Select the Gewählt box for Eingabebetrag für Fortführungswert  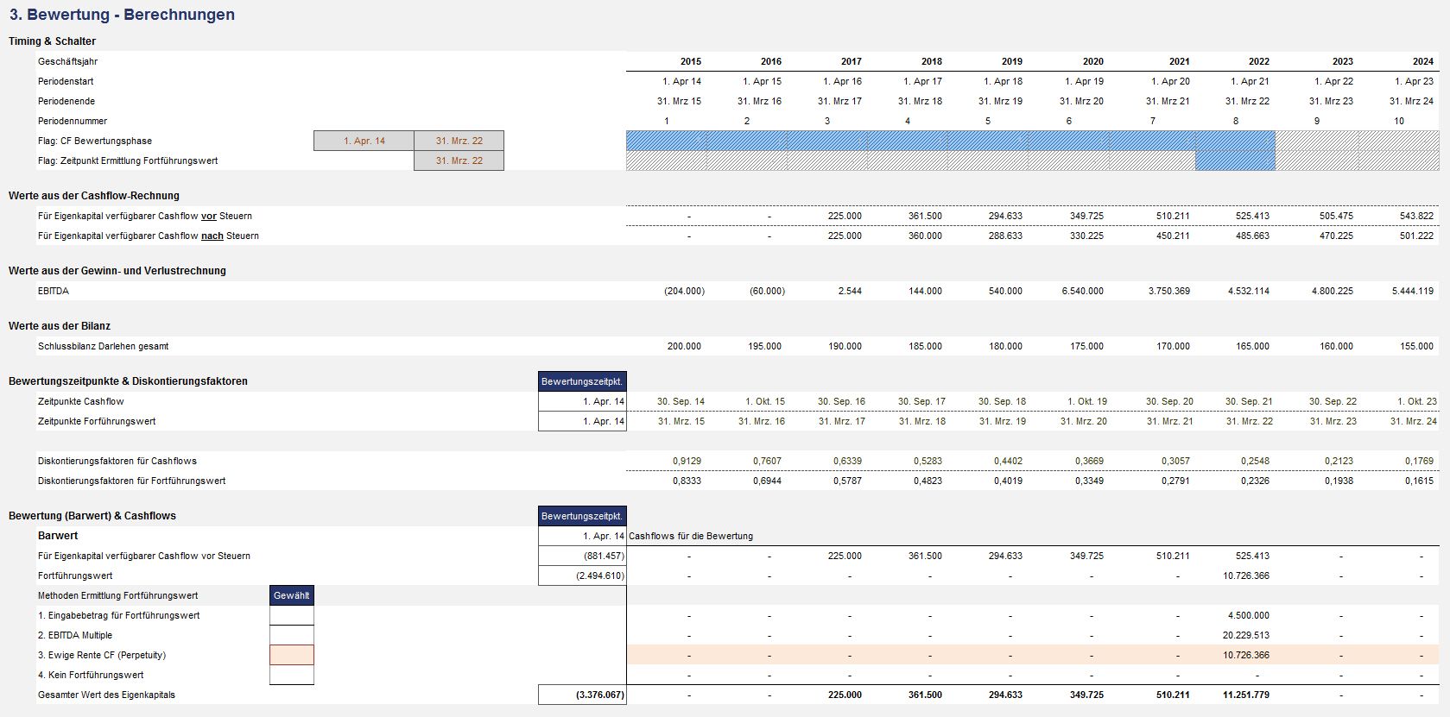pos(291,615)
